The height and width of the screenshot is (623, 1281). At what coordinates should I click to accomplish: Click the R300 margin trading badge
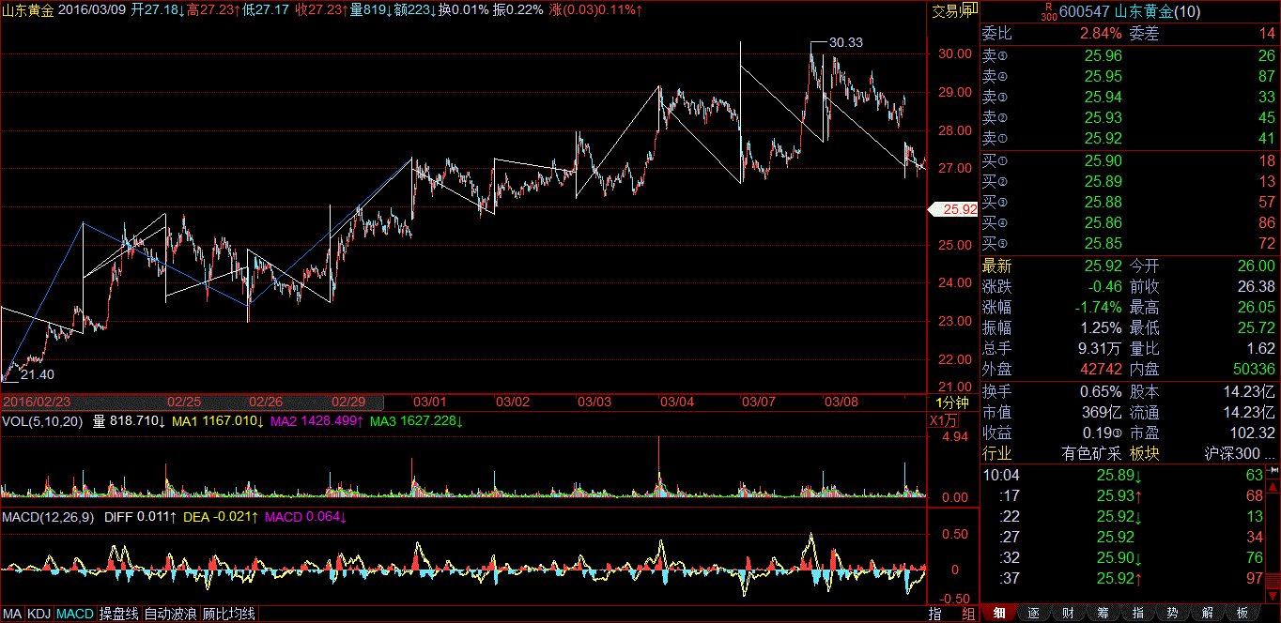pos(1048,11)
